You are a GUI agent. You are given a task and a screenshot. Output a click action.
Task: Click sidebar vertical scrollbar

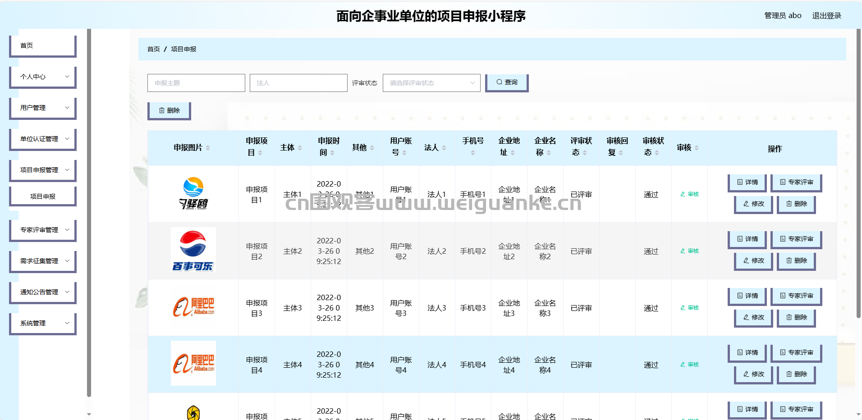89,213
